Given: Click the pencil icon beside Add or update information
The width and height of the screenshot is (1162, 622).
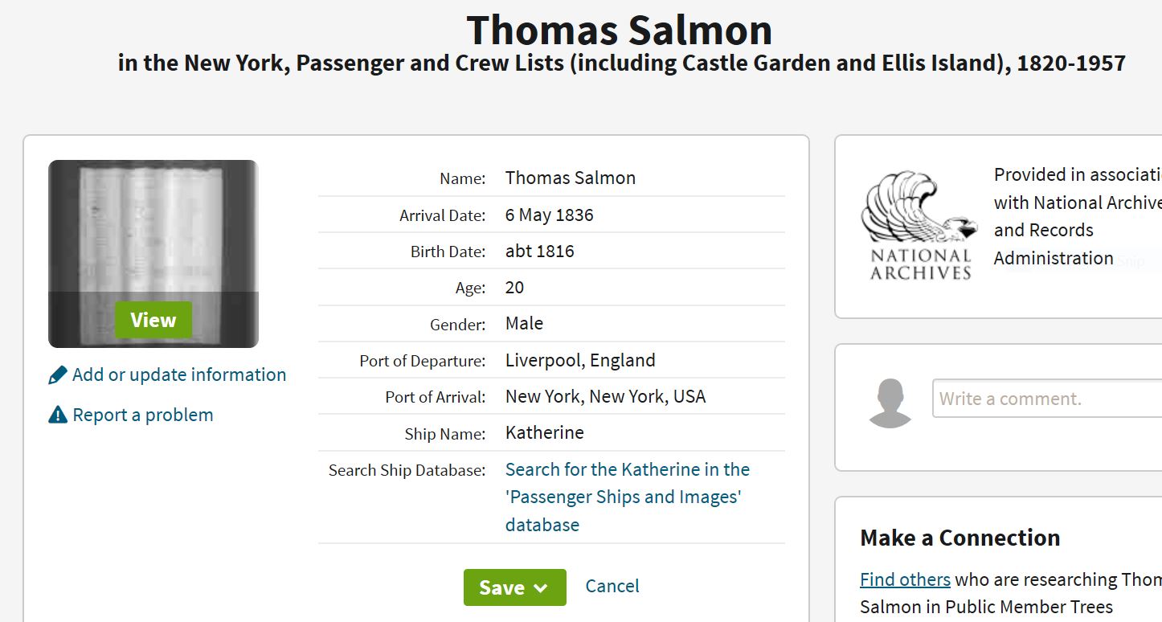Looking at the screenshot, I should tap(58, 375).
